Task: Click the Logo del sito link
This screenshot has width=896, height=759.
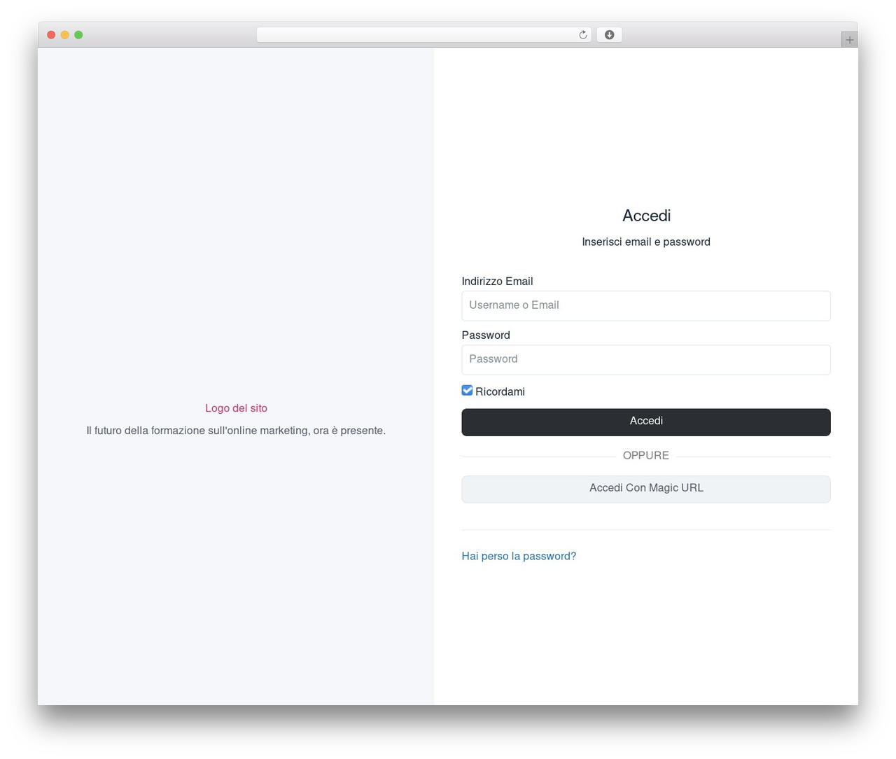Action: (236, 408)
